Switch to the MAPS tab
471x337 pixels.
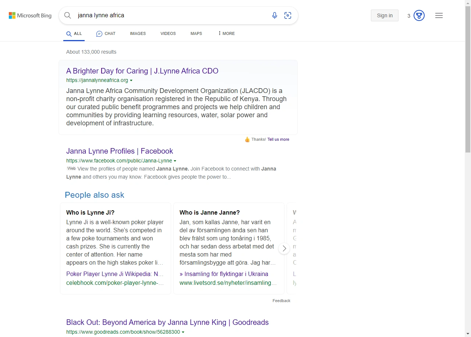pos(196,33)
